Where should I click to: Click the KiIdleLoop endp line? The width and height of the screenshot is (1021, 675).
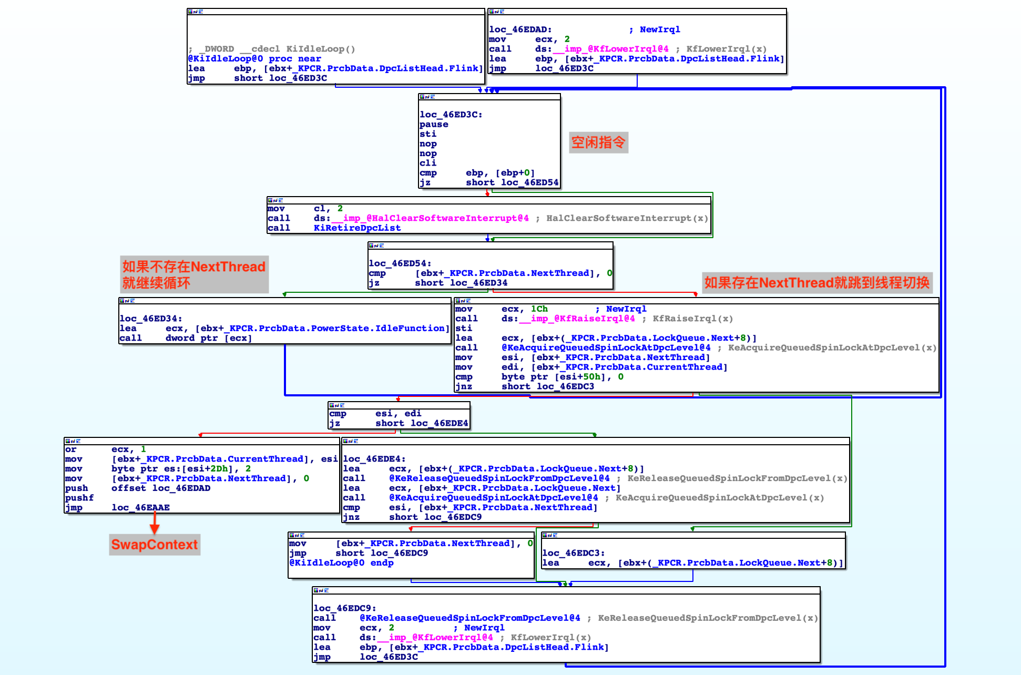pyautogui.click(x=341, y=562)
